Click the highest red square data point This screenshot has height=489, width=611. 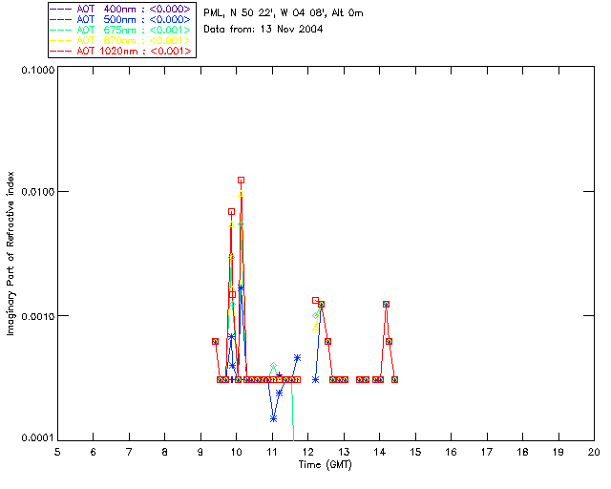click(242, 181)
